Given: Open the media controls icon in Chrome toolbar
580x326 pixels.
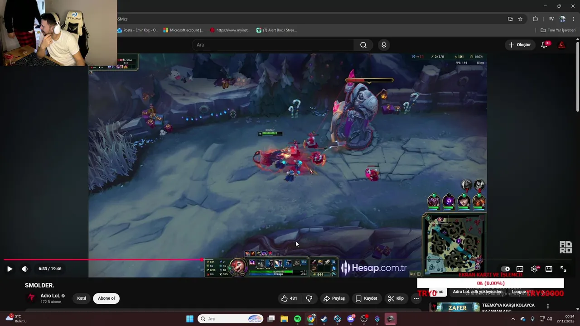Looking at the screenshot, I should (551, 19).
